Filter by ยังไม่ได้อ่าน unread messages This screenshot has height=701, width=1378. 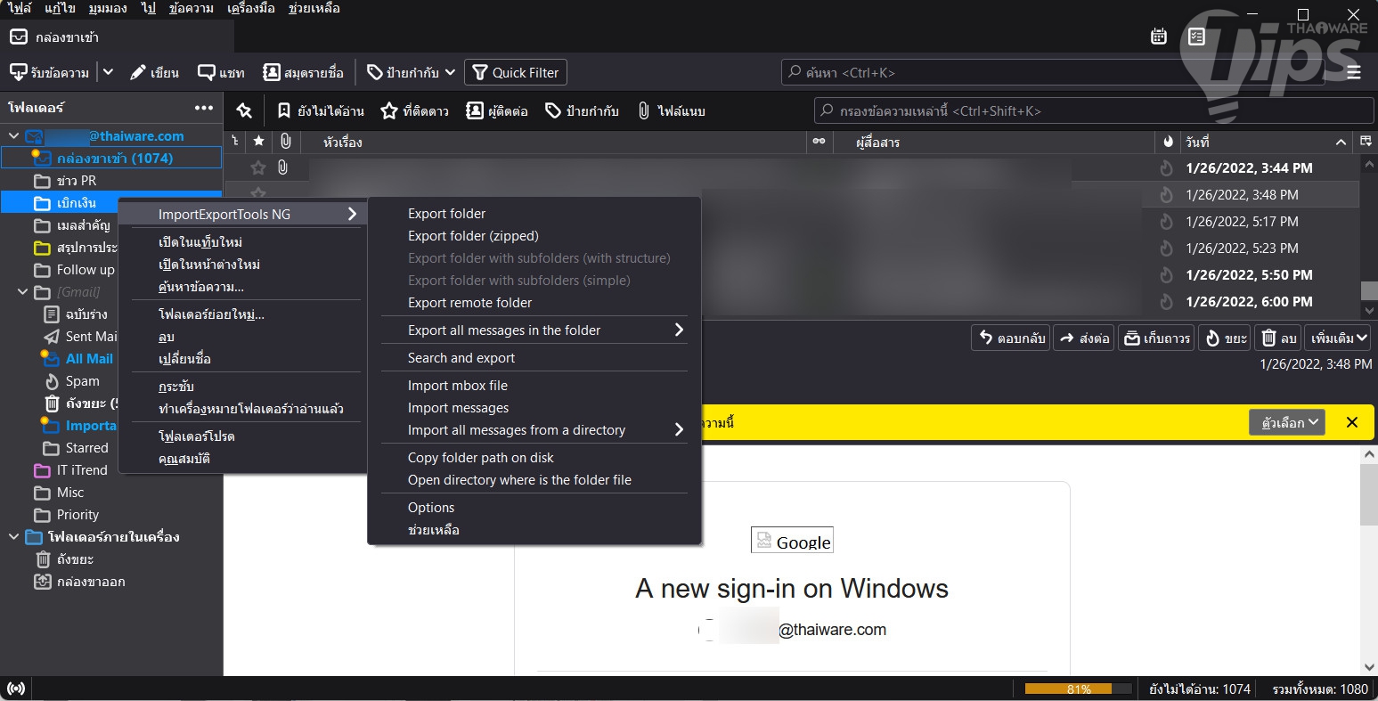coord(321,110)
